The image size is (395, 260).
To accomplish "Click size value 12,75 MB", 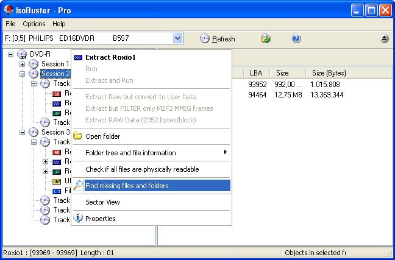I will [x=288, y=95].
